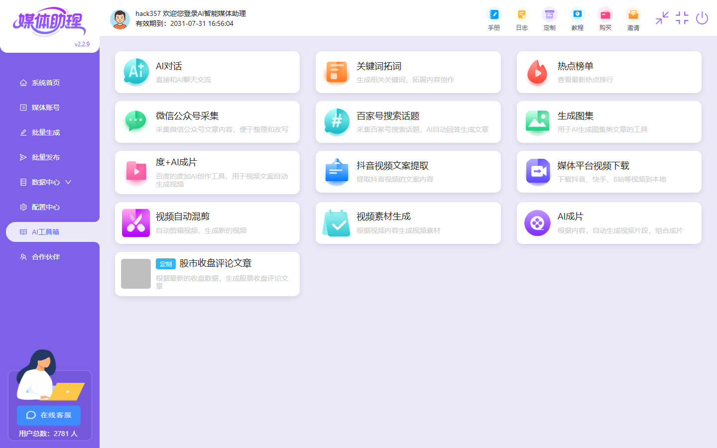This screenshot has height=448, width=717.
Task: Click the user avatar image
Action: click(119, 19)
